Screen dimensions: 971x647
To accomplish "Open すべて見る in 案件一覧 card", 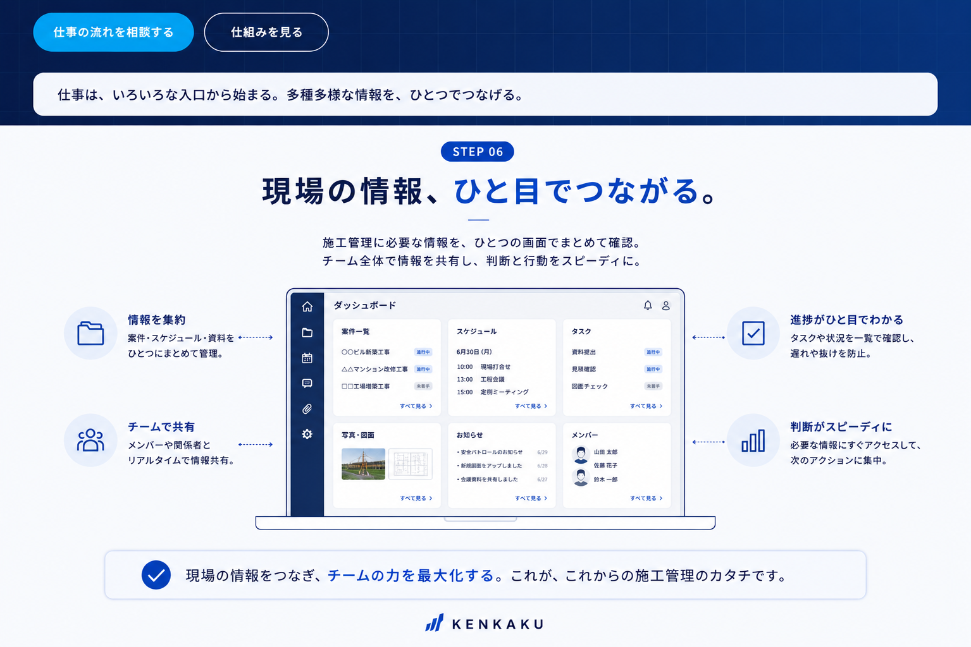I will (416, 406).
